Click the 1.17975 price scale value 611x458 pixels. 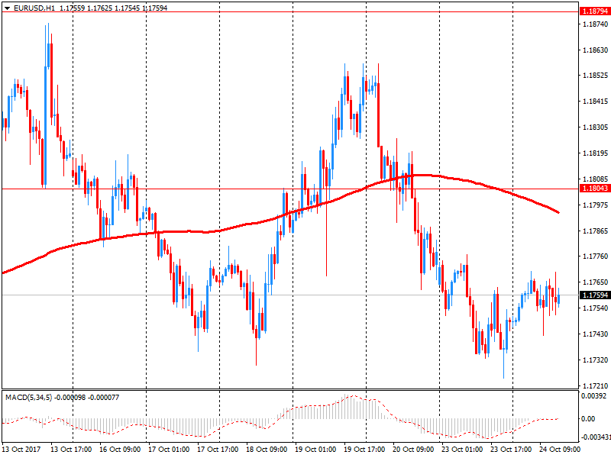(596, 205)
